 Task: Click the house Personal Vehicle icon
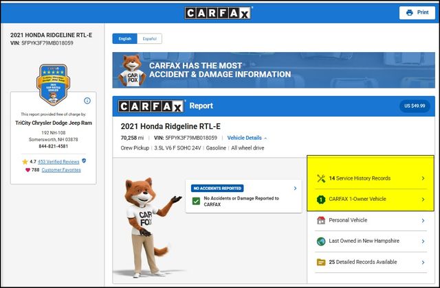(321, 220)
